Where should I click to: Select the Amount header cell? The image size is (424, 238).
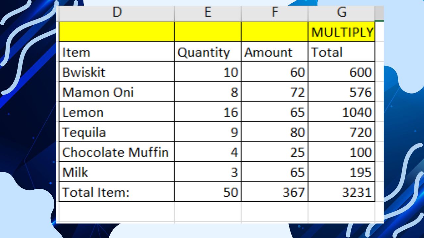tap(275, 52)
